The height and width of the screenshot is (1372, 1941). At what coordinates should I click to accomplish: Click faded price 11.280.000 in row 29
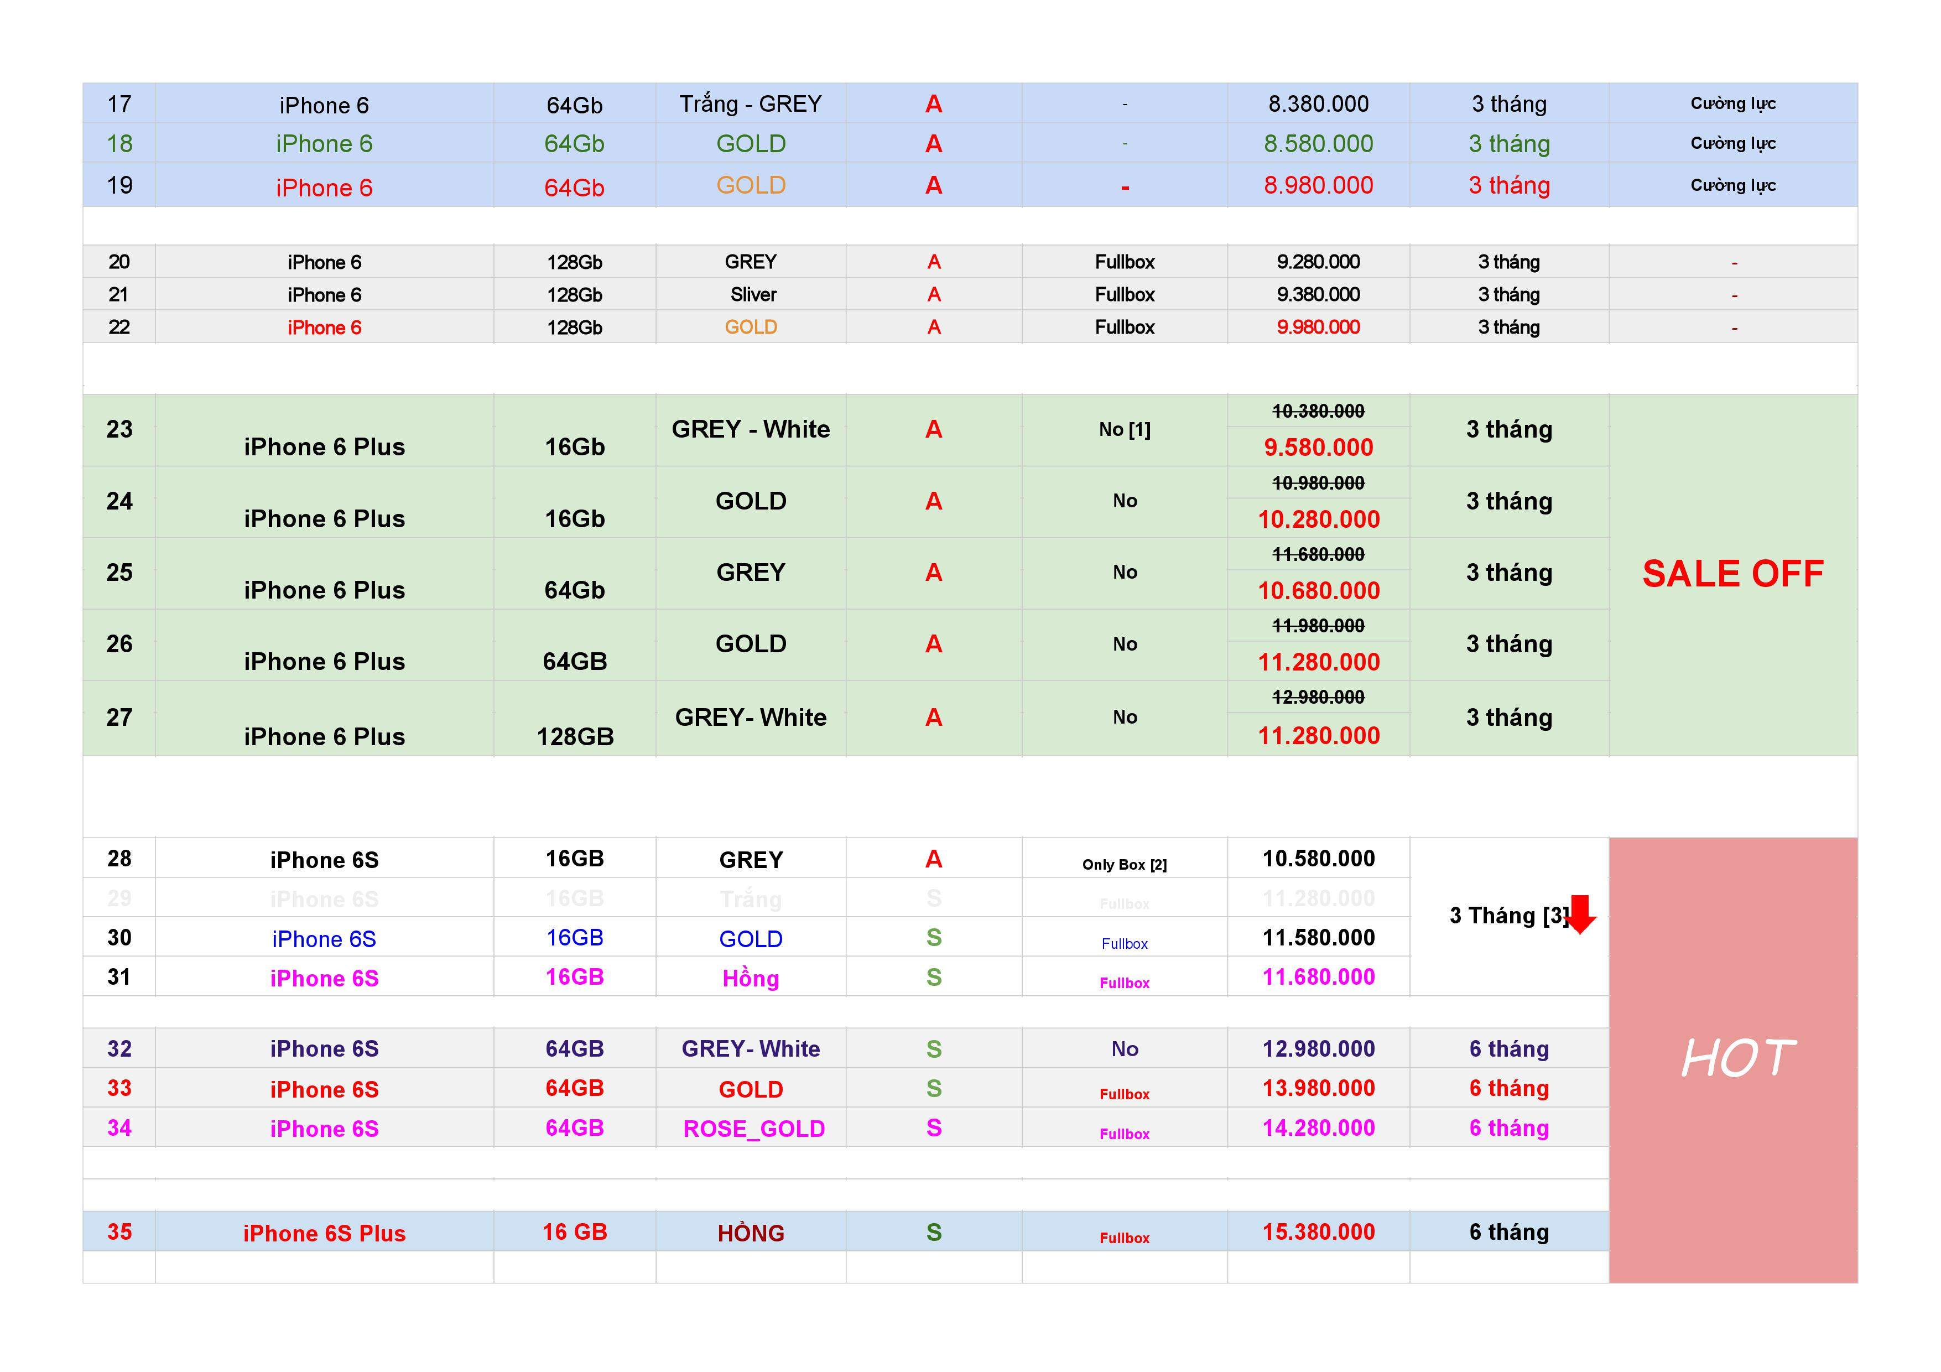click(x=1318, y=898)
